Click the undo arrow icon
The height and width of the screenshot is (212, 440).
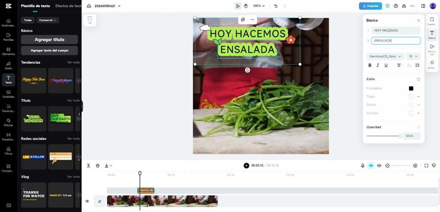(x=276, y=6)
